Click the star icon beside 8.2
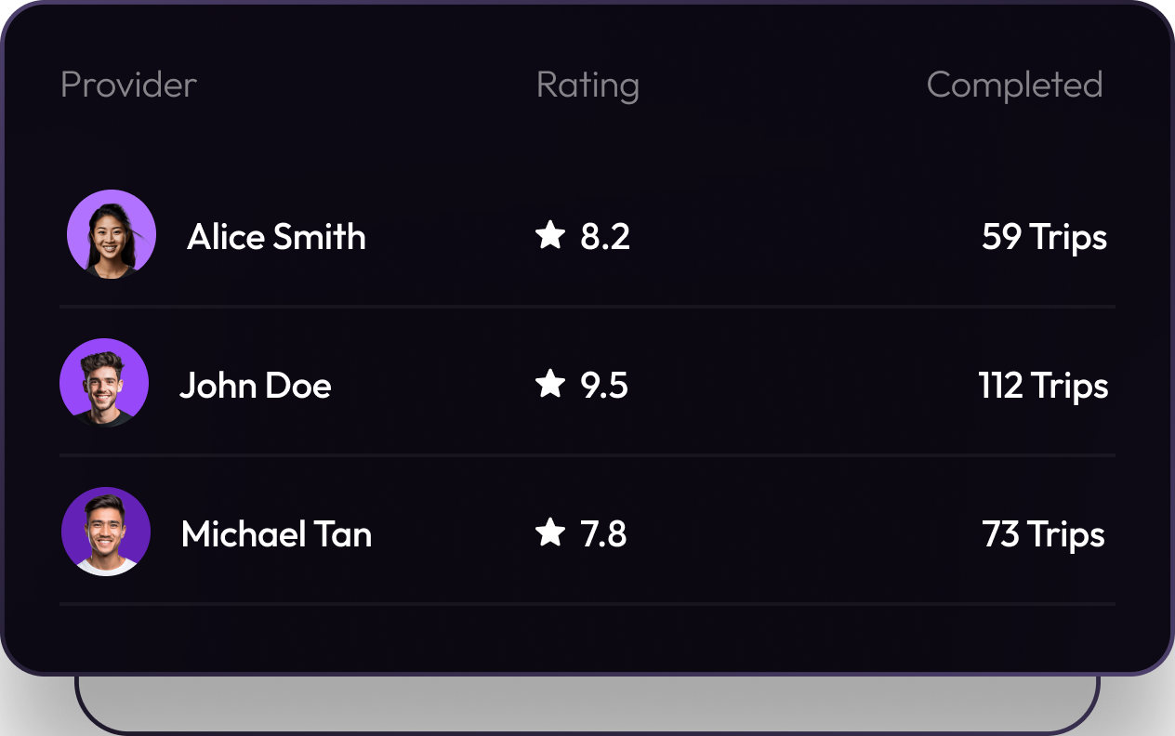Viewport: 1175px width, 736px height. (x=550, y=235)
